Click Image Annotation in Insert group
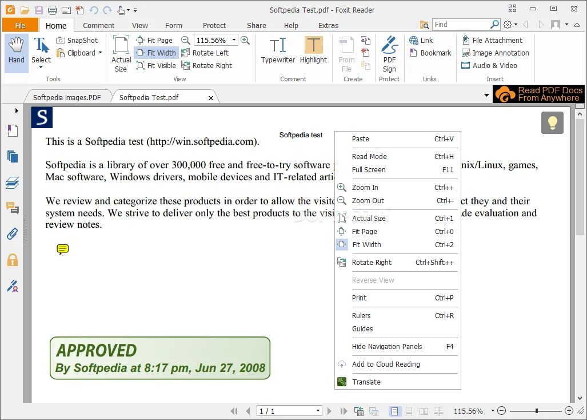 [495, 53]
